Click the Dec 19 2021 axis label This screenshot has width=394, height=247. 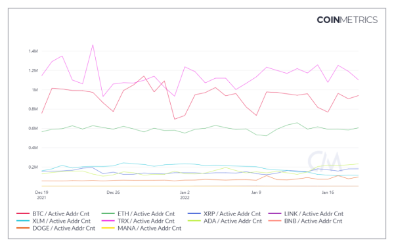click(42, 194)
